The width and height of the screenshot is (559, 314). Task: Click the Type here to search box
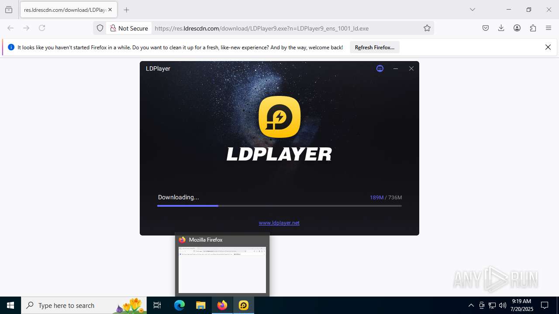point(85,305)
